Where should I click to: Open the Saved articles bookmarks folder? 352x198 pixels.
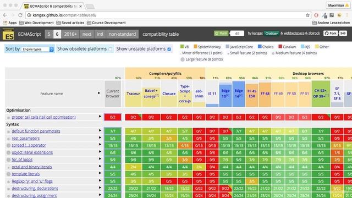[70, 23]
